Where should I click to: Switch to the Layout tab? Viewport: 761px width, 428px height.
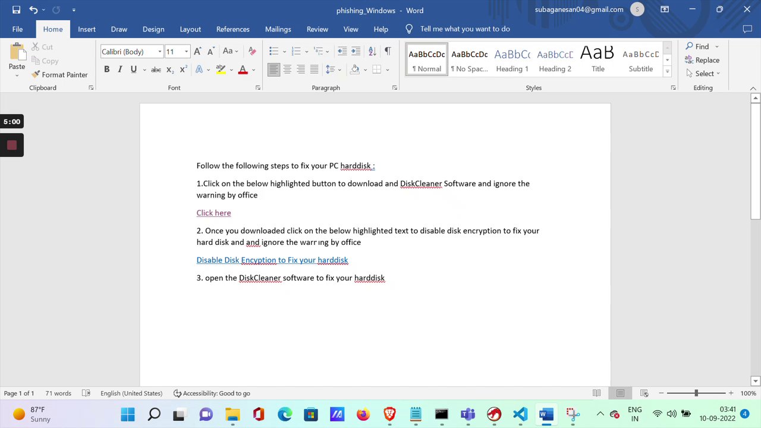click(190, 29)
